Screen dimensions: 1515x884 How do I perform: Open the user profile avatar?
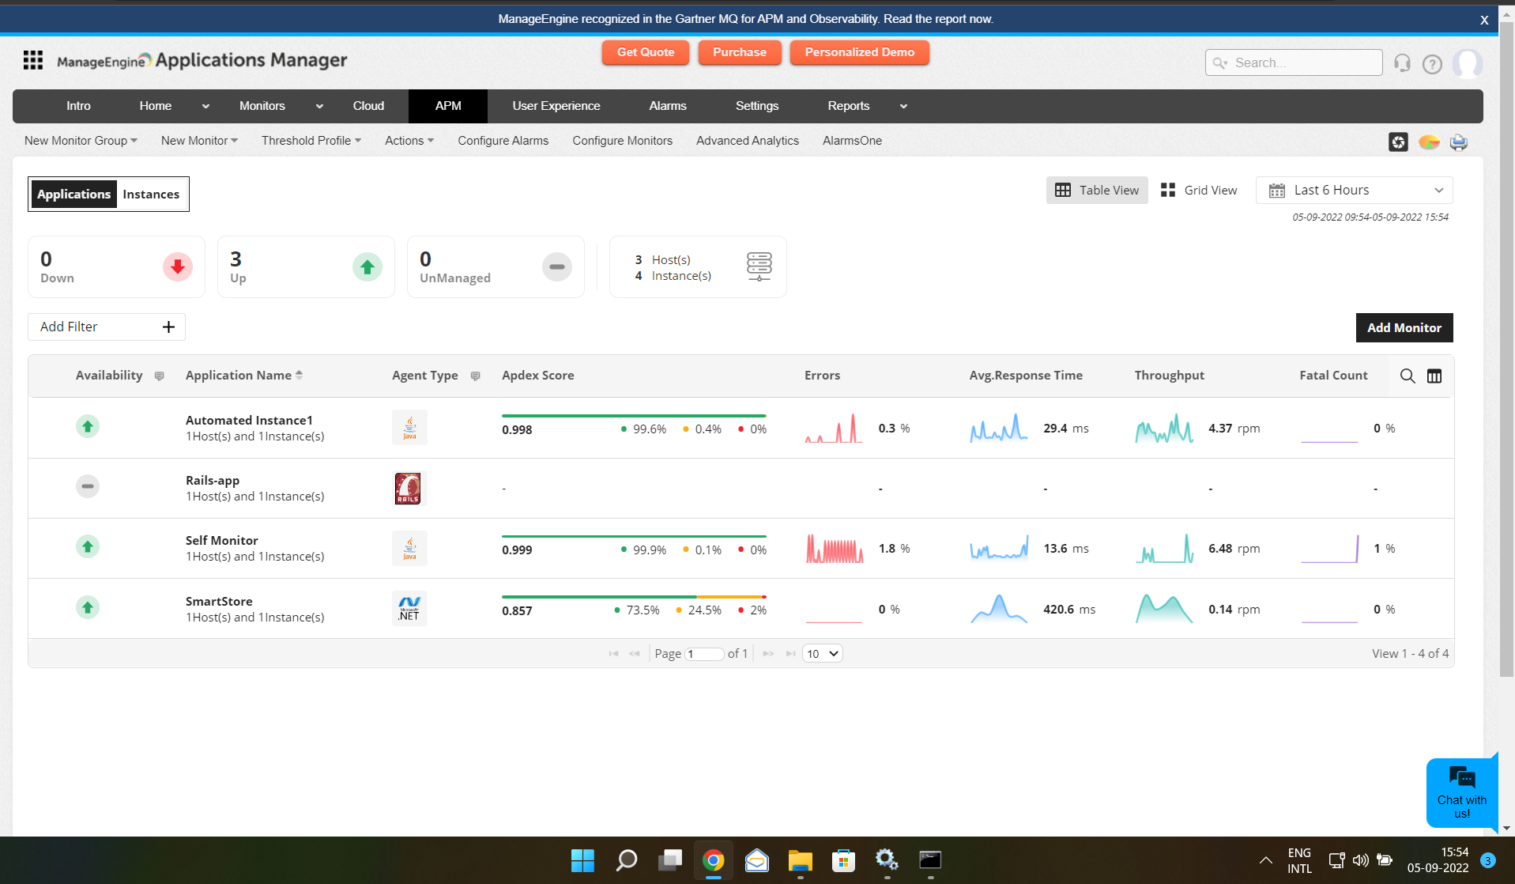click(1468, 63)
